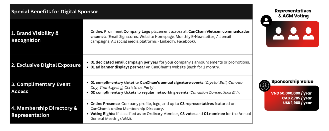
Task: Click the middle representative figure icon
Action: click(x=293, y=34)
